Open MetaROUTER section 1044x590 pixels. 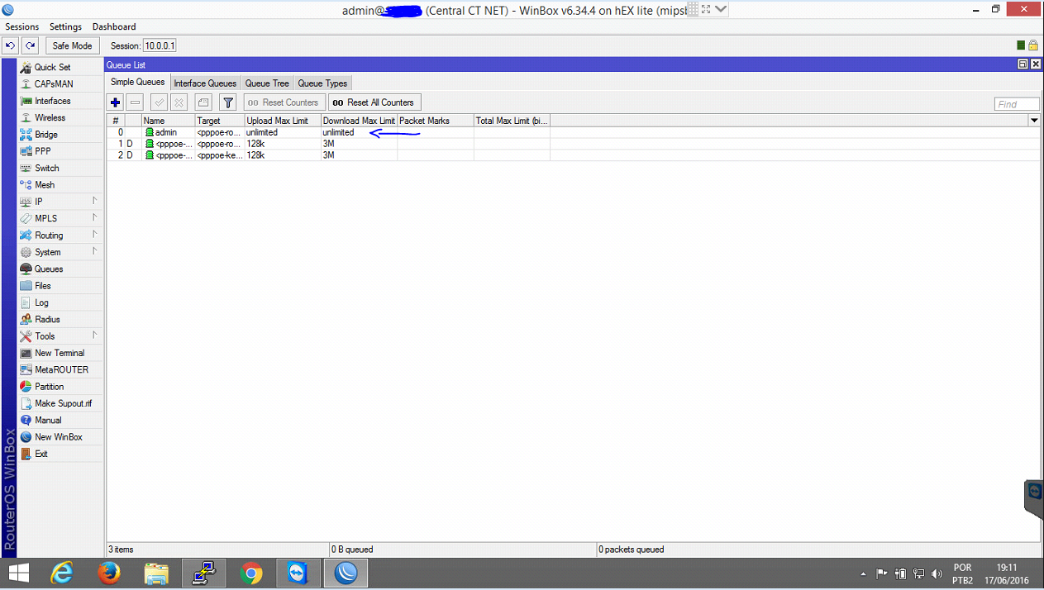point(61,369)
